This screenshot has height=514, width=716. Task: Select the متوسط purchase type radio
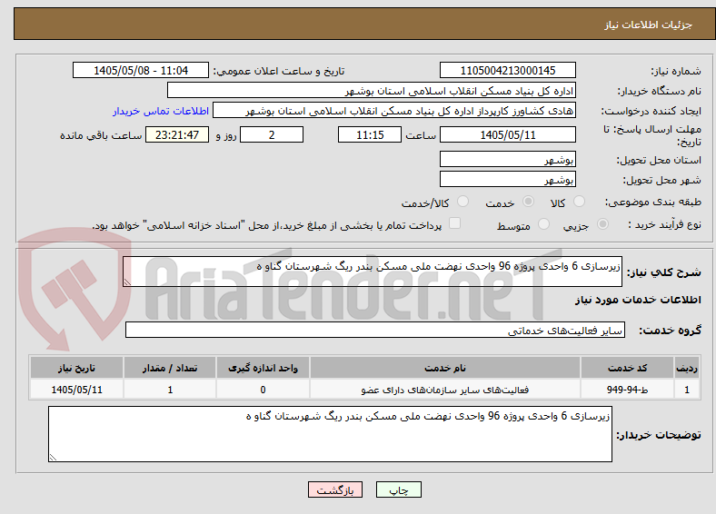(x=543, y=224)
